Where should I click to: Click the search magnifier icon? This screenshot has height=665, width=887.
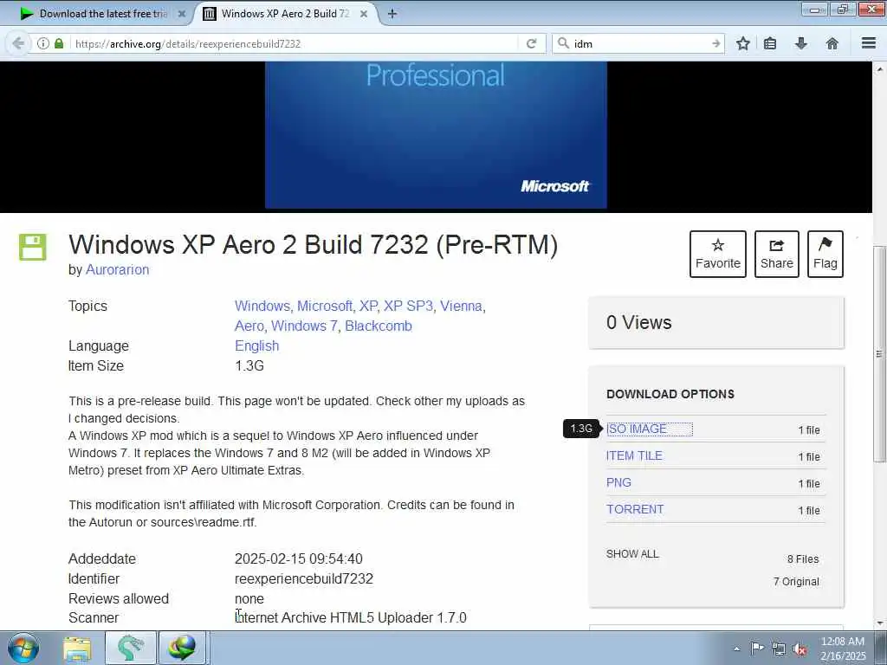click(563, 43)
